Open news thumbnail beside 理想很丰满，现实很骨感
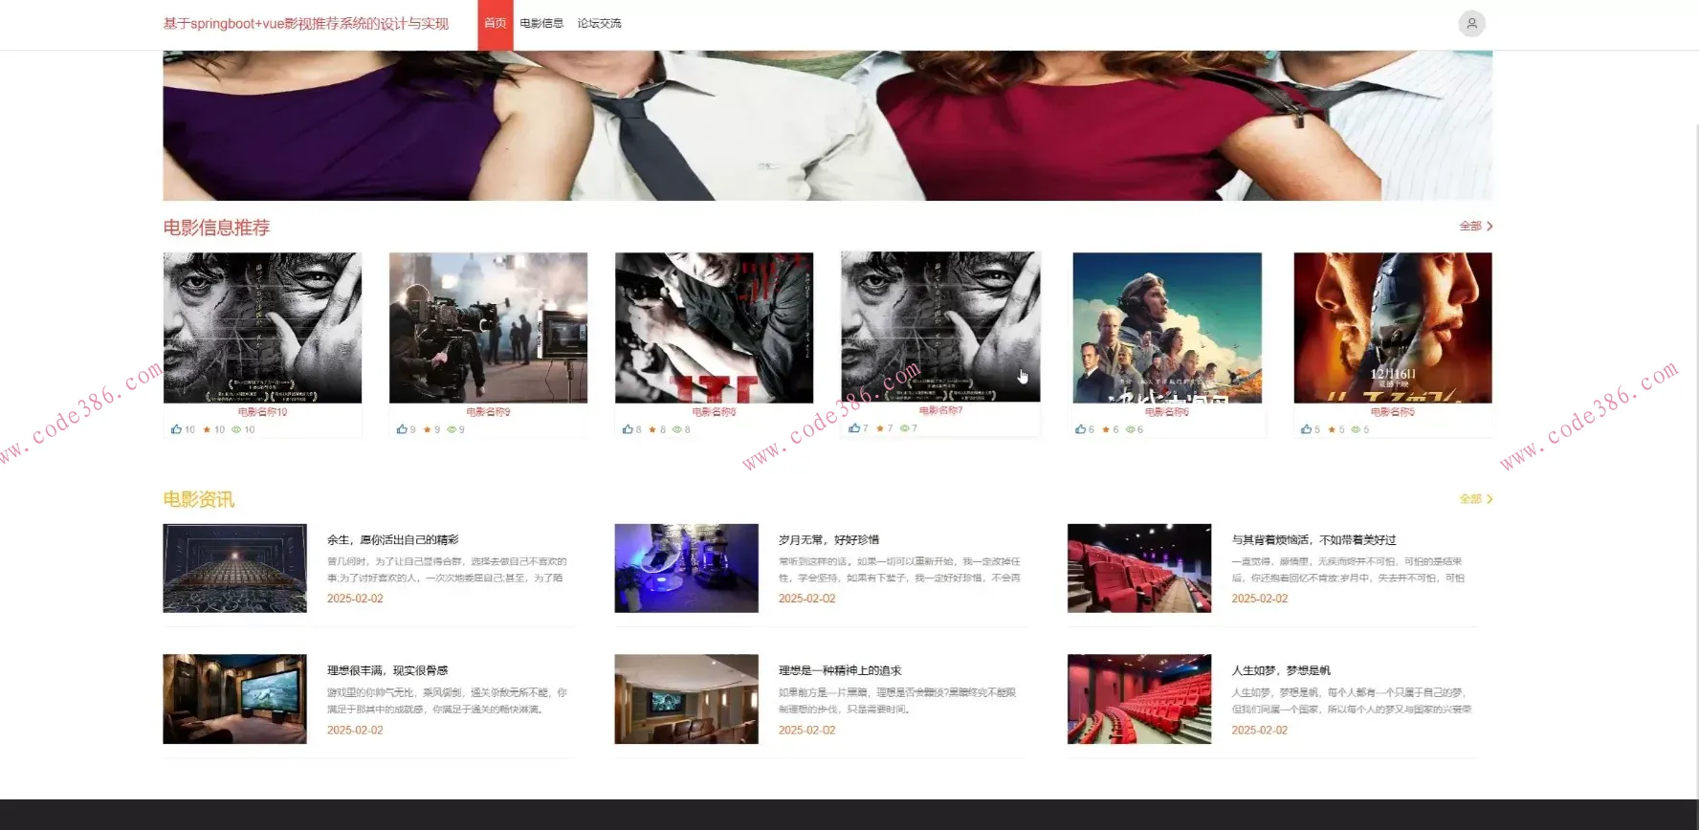Image resolution: width=1699 pixels, height=830 pixels. coord(234,699)
